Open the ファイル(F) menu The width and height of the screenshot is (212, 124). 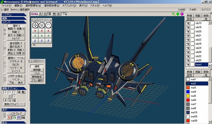click(x=6, y=6)
